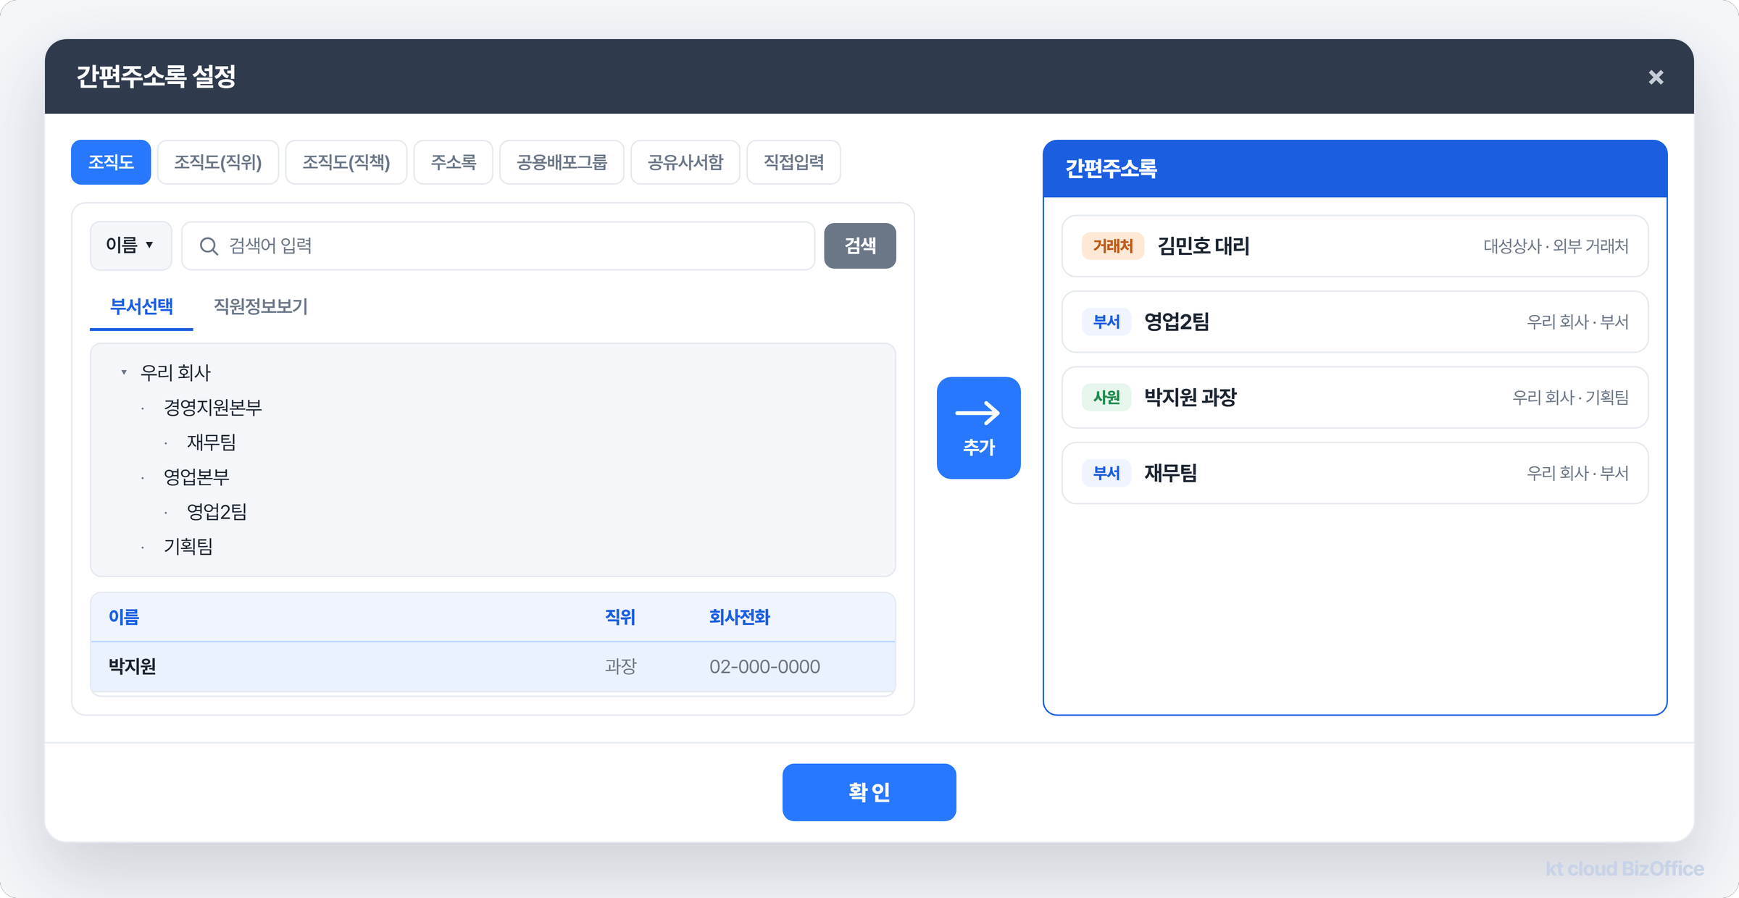Click the 부서 badge next to 영업2팀
1739x898 pixels.
tap(1106, 322)
